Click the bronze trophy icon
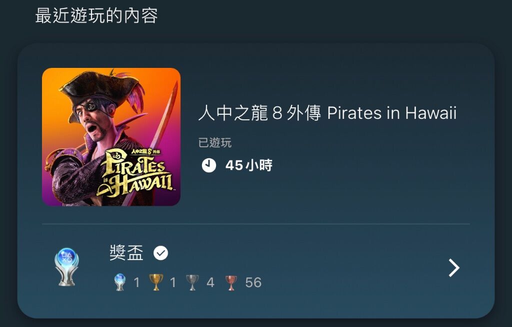The image size is (512, 327). click(x=231, y=283)
